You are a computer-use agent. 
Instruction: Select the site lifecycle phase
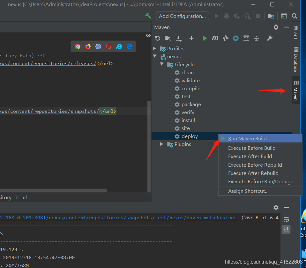tap(185, 128)
